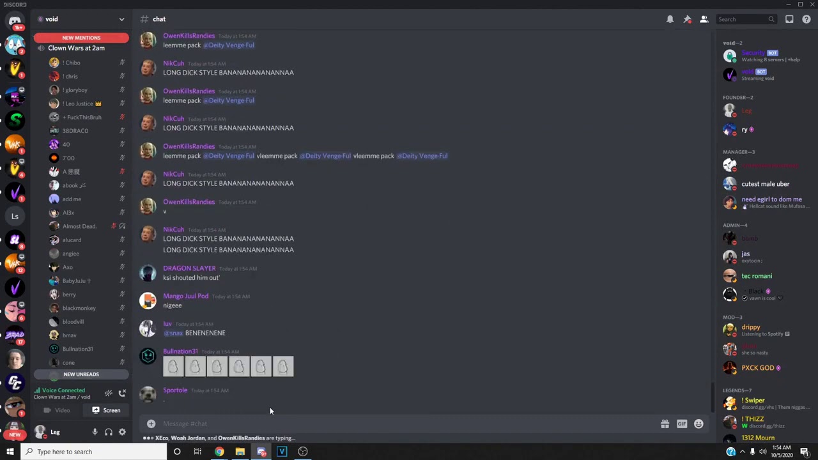The width and height of the screenshot is (818, 460).
Task: Open File Explorer from taskbar
Action: pyautogui.click(x=240, y=452)
